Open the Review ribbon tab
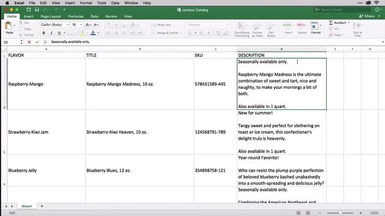Viewport: 385px width, 216px height. [111, 16]
